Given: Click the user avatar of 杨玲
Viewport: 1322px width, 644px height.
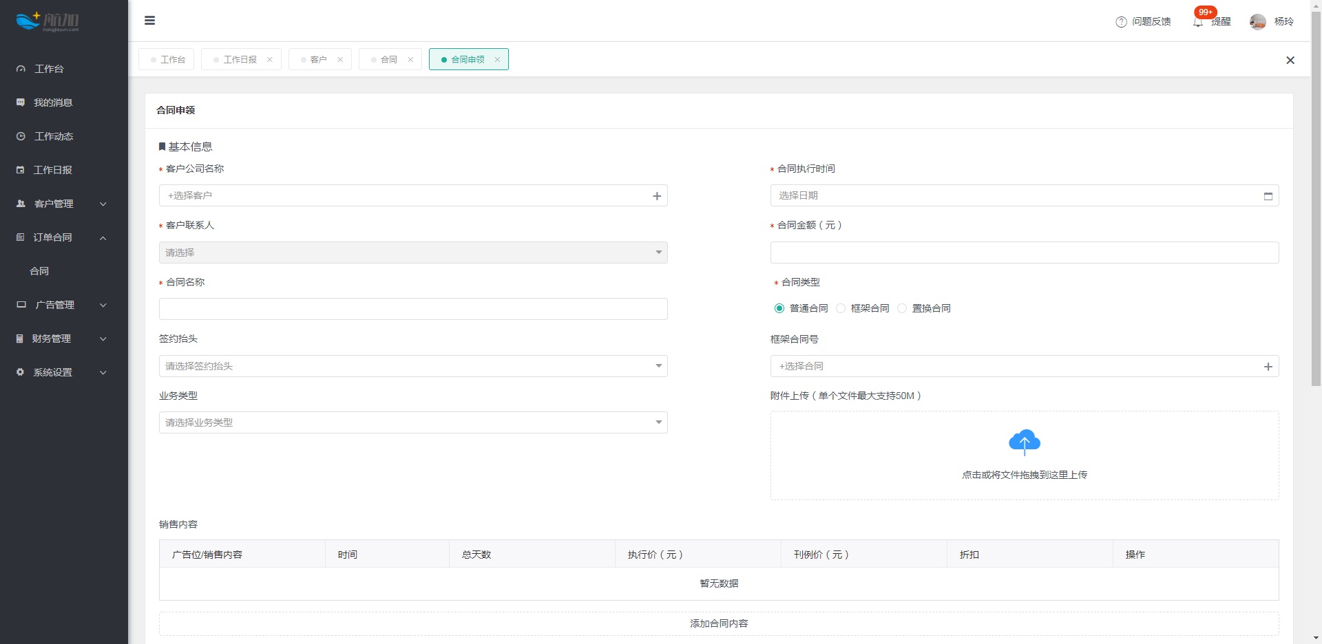Looking at the screenshot, I should pyautogui.click(x=1257, y=22).
